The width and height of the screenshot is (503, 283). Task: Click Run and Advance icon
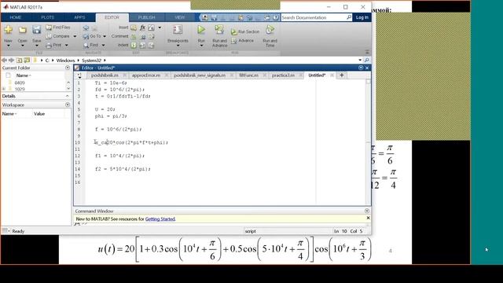[219, 30]
